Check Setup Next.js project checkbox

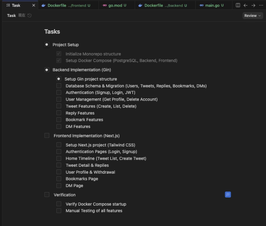click(59, 145)
